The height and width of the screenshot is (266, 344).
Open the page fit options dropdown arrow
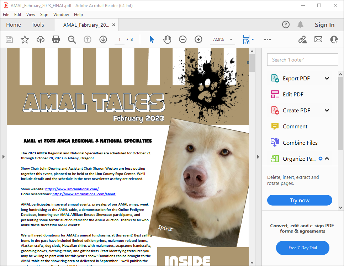253,39
